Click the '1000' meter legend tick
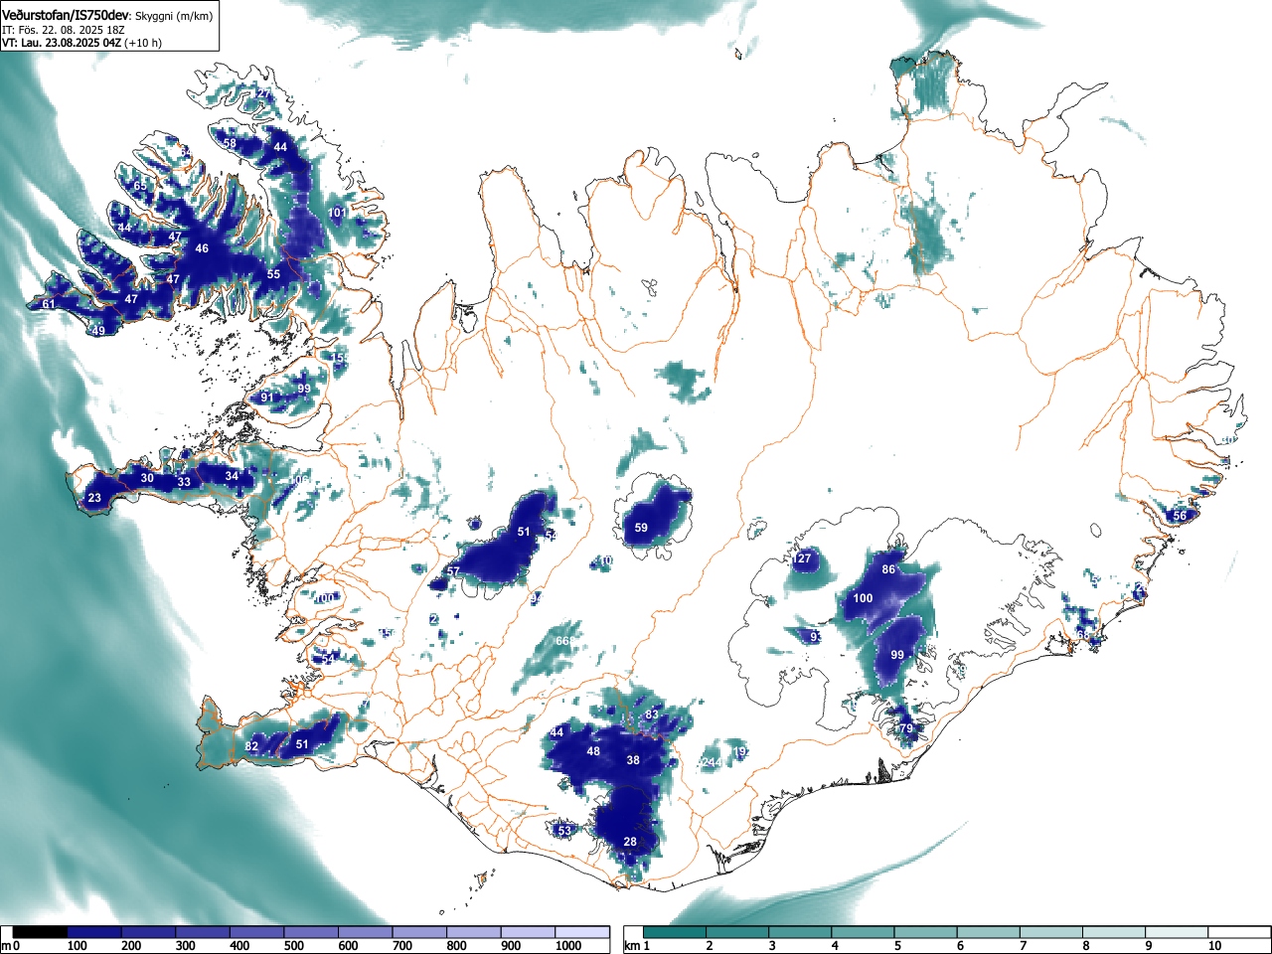1272x954 pixels. (x=568, y=946)
